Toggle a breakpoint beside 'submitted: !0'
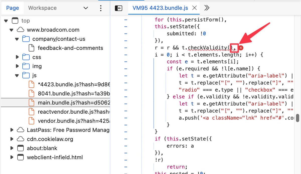The height and width of the screenshot is (174, 301). click(125, 33)
